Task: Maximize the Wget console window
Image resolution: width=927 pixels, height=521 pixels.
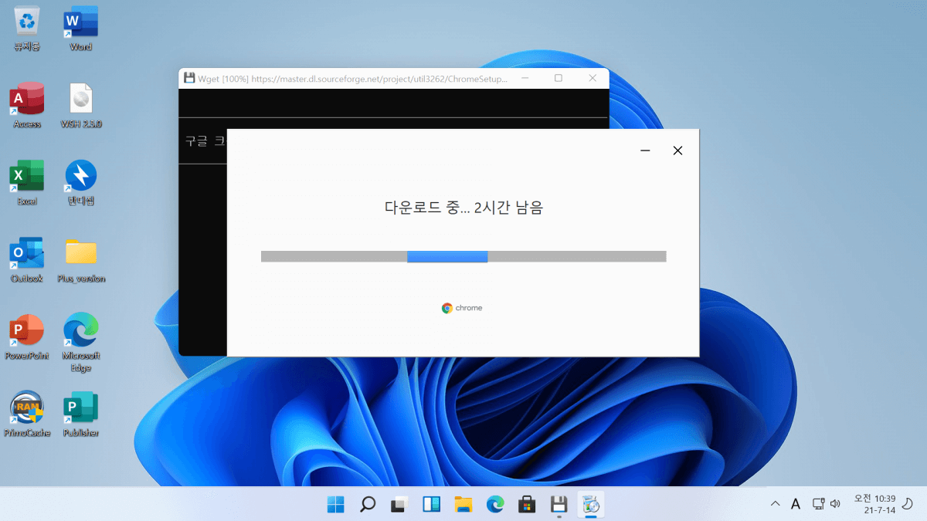Action: (559, 78)
